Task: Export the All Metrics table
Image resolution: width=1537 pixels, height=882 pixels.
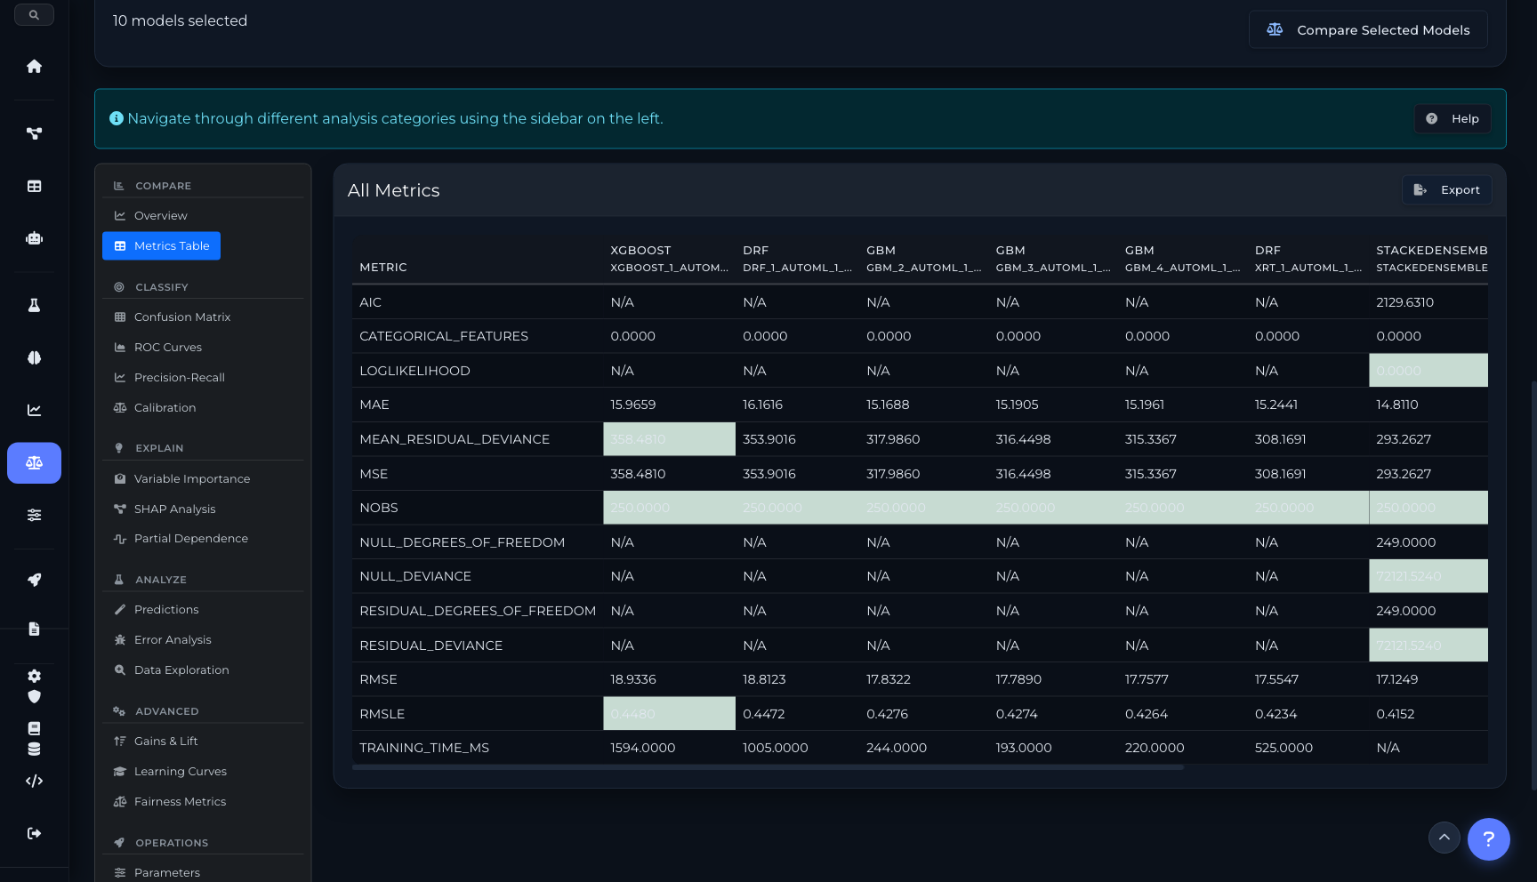Action: tap(1446, 190)
